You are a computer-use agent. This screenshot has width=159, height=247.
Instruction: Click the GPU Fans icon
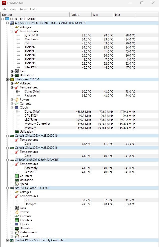point(17,208)
